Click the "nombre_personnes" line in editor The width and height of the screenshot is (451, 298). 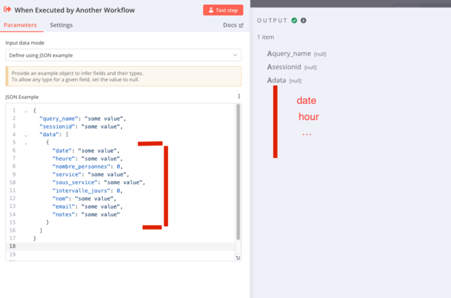tap(88, 166)
